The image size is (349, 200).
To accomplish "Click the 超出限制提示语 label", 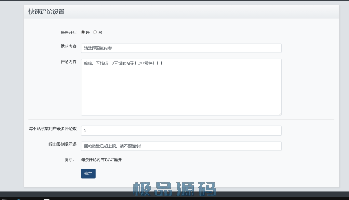I will point(62,144).
